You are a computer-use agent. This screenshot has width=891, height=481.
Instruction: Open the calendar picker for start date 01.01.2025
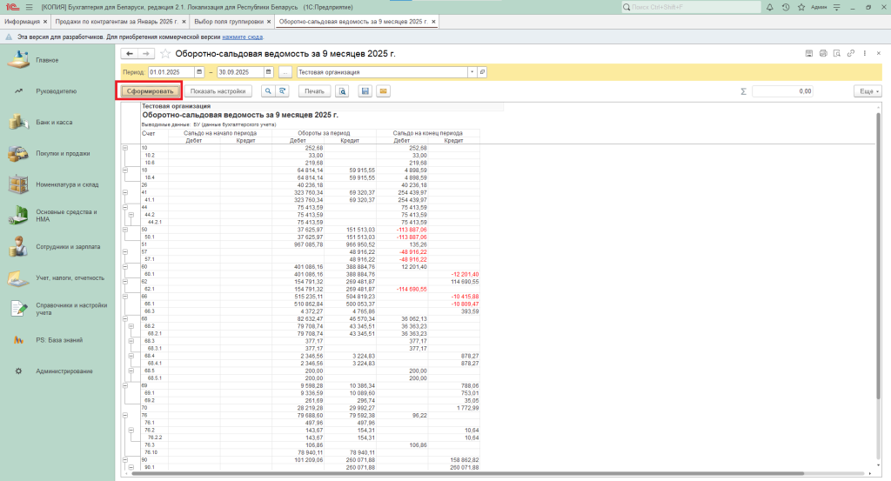click(200, 71)
